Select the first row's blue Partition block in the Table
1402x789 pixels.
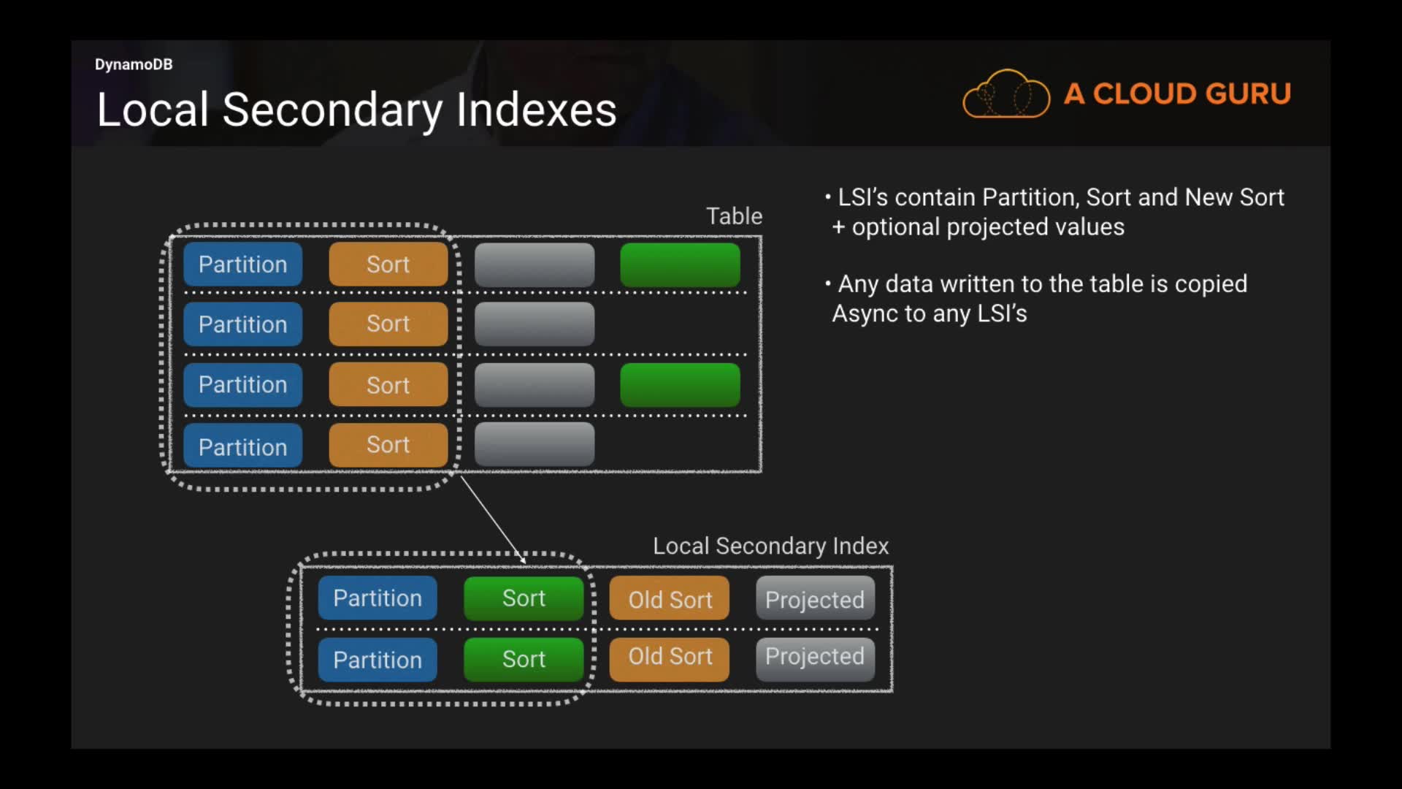click(242, 264)
